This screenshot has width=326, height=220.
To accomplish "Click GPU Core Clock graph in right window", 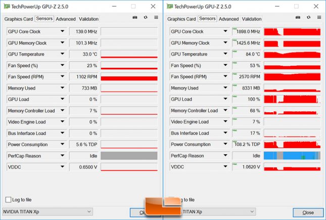I will (292, 31).
